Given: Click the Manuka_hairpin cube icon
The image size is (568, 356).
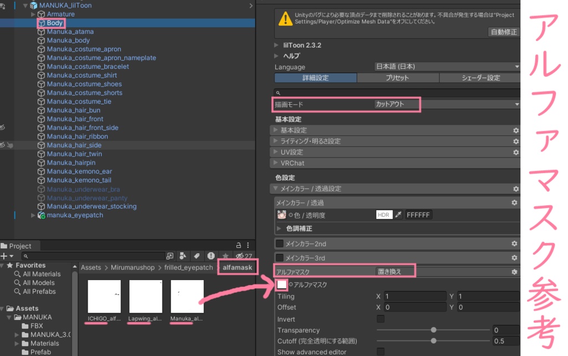Looking at the screenshot, I should [41, 163].
